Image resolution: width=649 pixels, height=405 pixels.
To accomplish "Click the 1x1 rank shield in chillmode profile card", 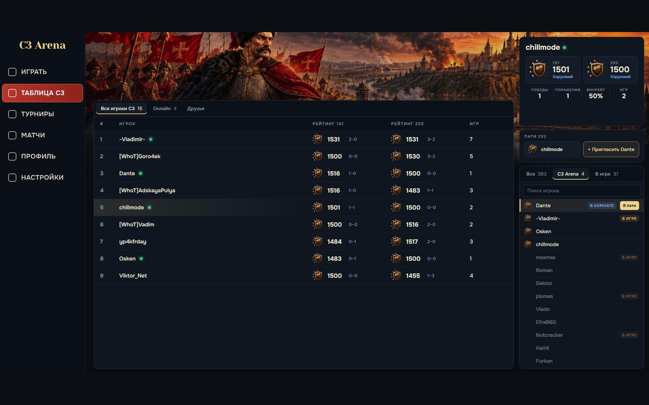I will point(538,70).
